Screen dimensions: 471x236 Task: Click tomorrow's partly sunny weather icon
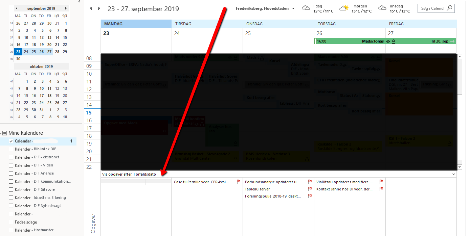coord(344,8)
